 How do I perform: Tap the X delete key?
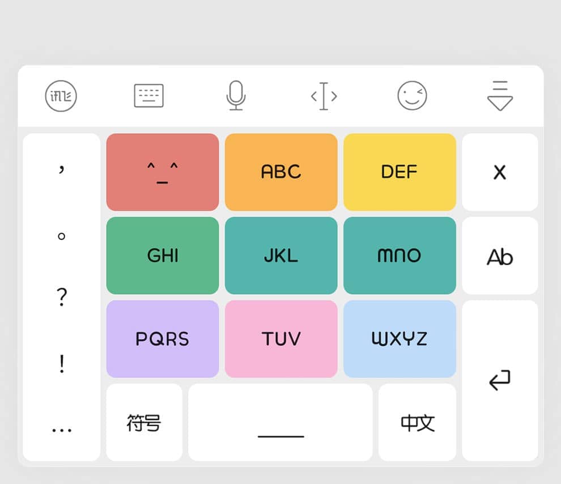500,172
